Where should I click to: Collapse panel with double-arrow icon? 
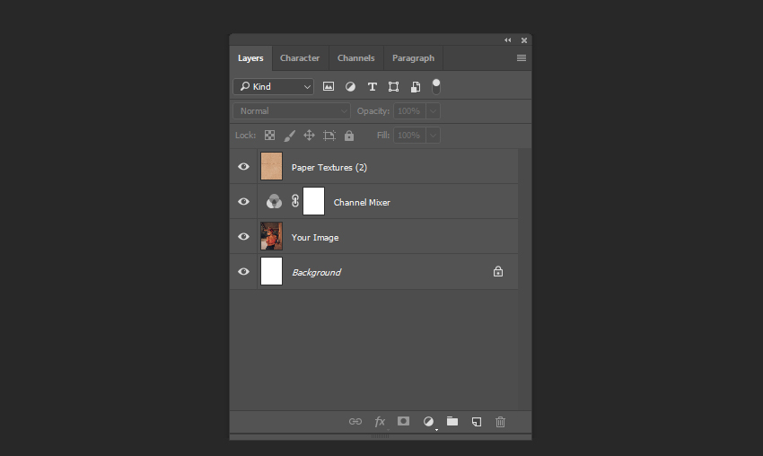tap(508, 39)
